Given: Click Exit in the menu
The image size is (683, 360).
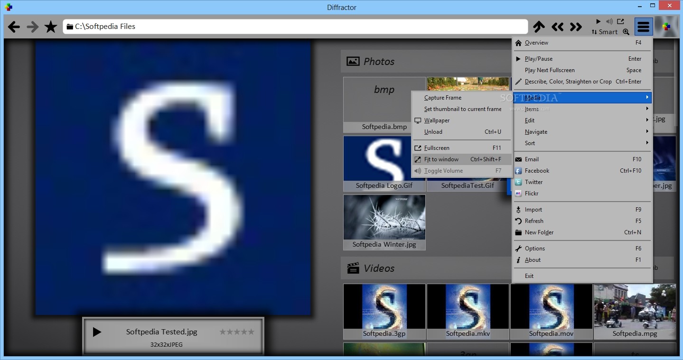Looking at the screenshot, I should (582, 276).
